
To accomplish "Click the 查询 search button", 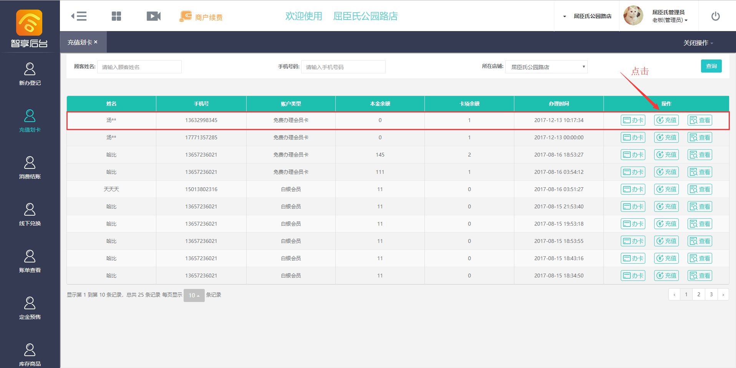I will coord(711,66).
